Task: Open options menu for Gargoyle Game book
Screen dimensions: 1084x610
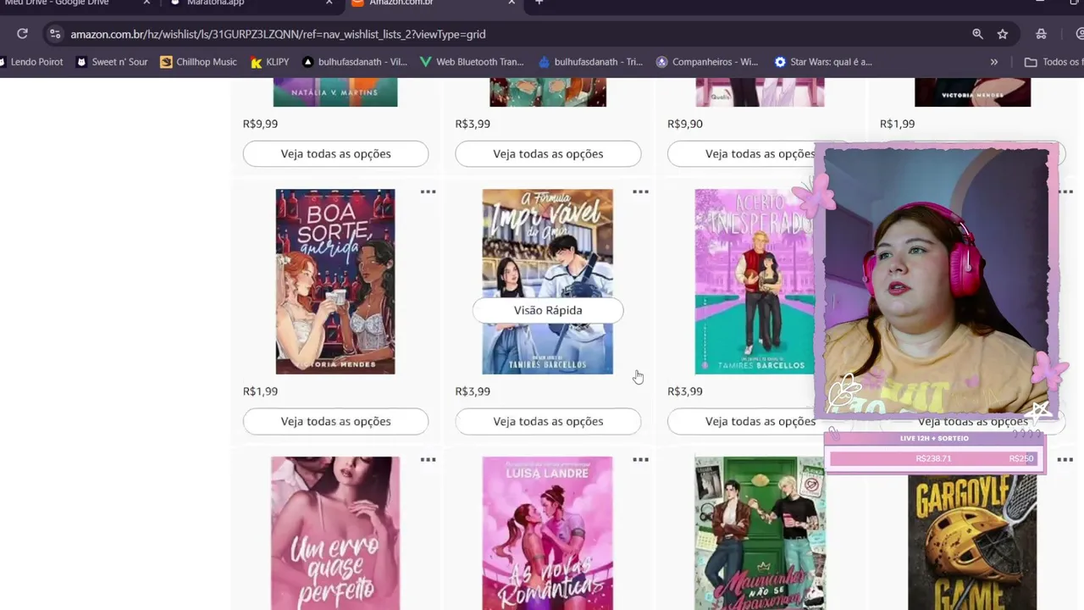Action: [1065, 460]
